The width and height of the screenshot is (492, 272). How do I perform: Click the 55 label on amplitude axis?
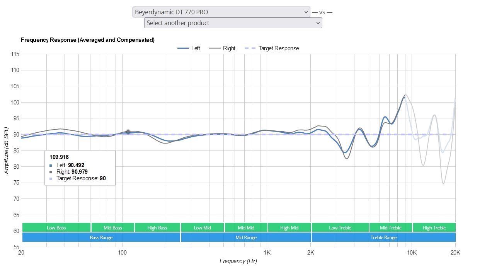click(x=16, y=247)
